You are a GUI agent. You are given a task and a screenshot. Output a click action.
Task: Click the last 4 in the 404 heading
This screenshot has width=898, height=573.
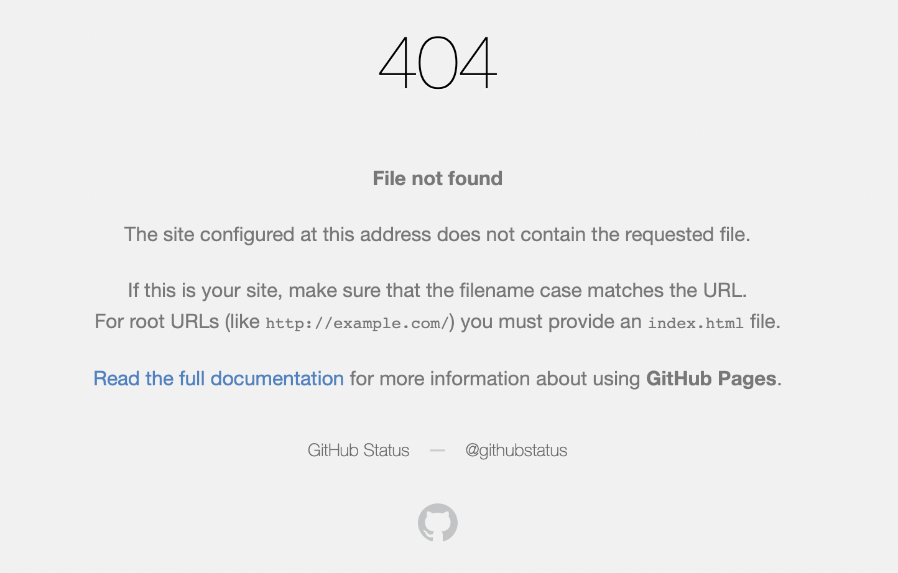point(478,62)
